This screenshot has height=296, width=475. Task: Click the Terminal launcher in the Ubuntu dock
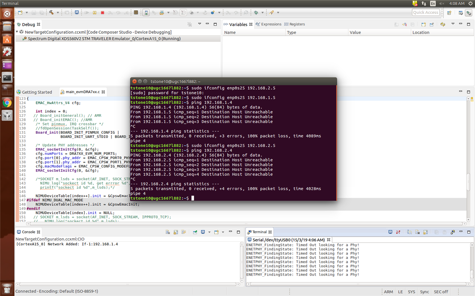click(x=7, y=77)
